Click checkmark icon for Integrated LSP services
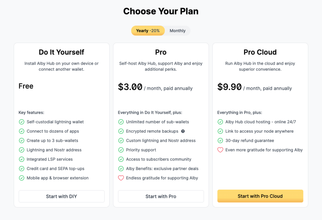Viewport: 322px width, 220px height. point(22,159)
